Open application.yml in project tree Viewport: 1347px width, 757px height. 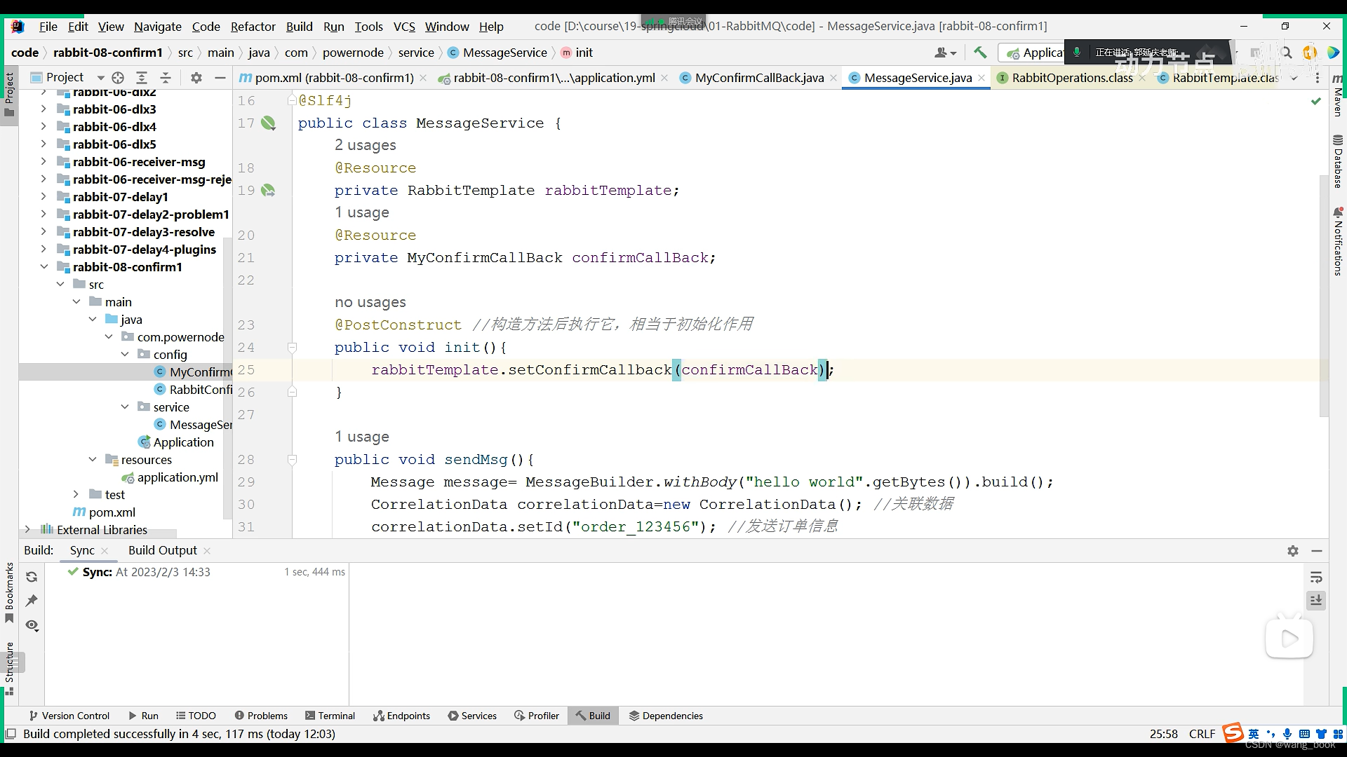pyautogui.click(x=177, y=477)
